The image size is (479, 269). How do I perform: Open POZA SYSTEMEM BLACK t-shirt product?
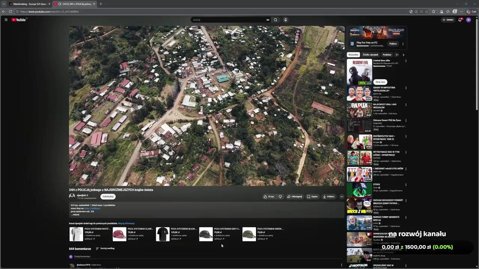(176, 234)
